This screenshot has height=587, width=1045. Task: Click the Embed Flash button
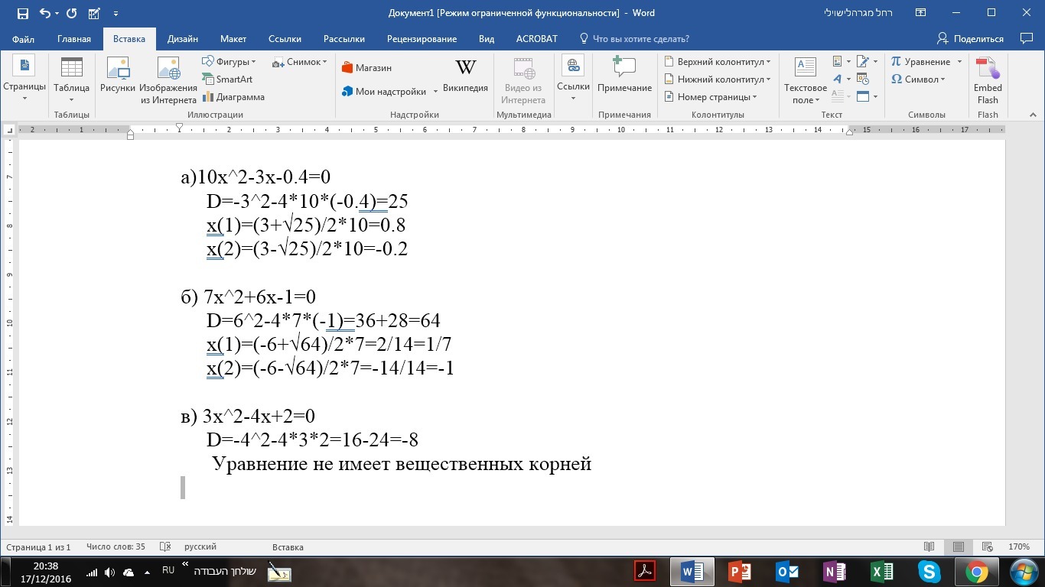tap(988, 79)
